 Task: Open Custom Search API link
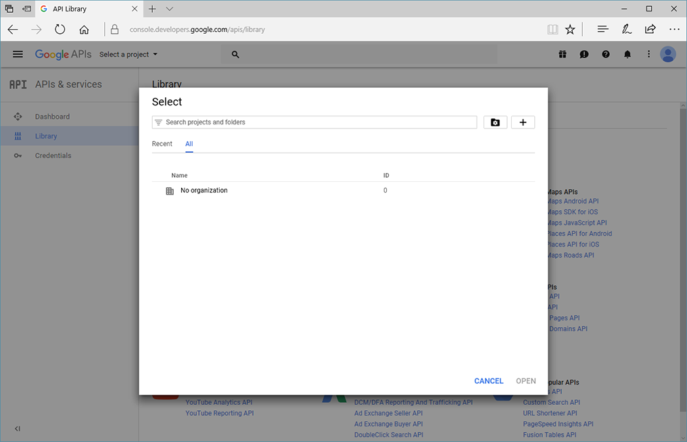551,402
